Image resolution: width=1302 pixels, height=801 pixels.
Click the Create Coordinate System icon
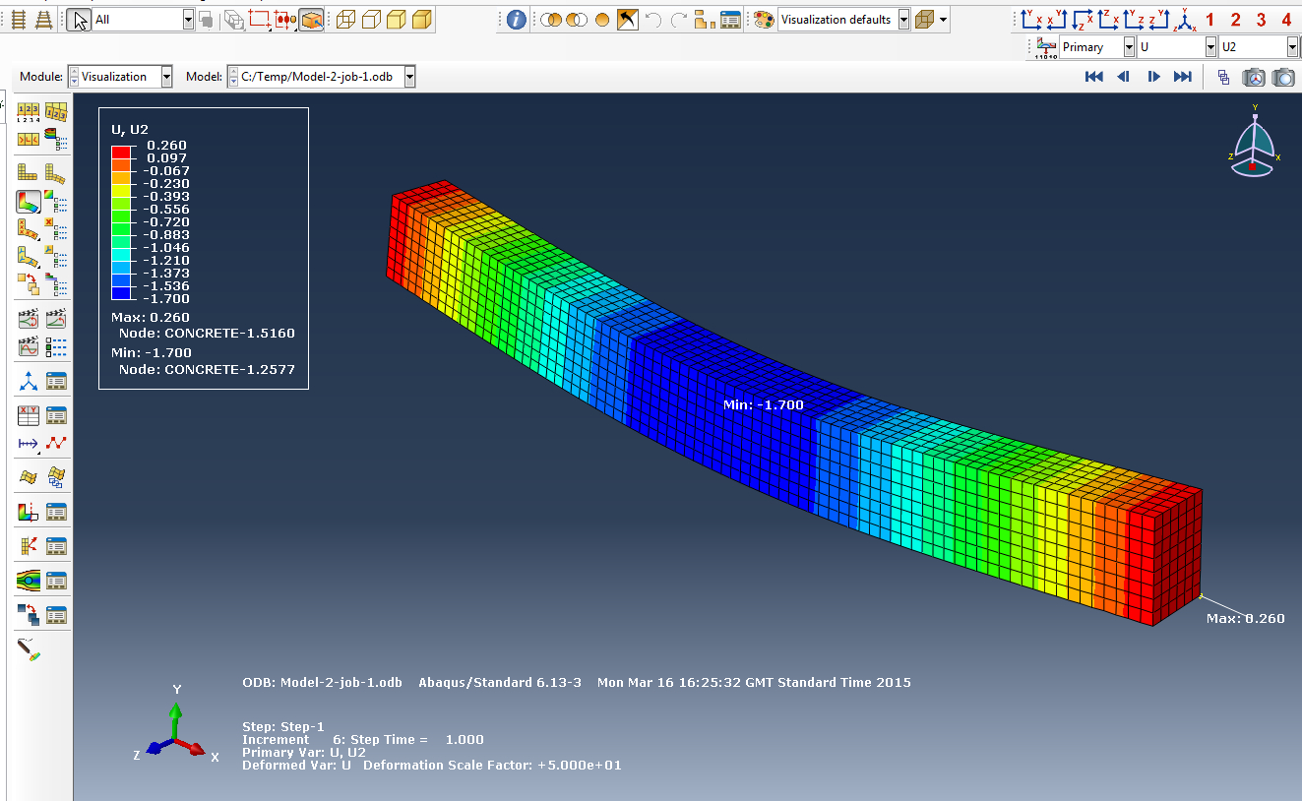(x=29, y=381)
